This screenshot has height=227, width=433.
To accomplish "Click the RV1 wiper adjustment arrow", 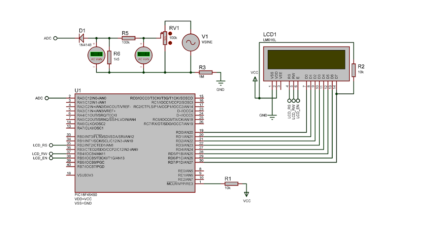I will coord(162,32).
